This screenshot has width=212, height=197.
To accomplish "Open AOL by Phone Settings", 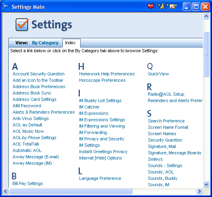I will [x=34, y=138].
